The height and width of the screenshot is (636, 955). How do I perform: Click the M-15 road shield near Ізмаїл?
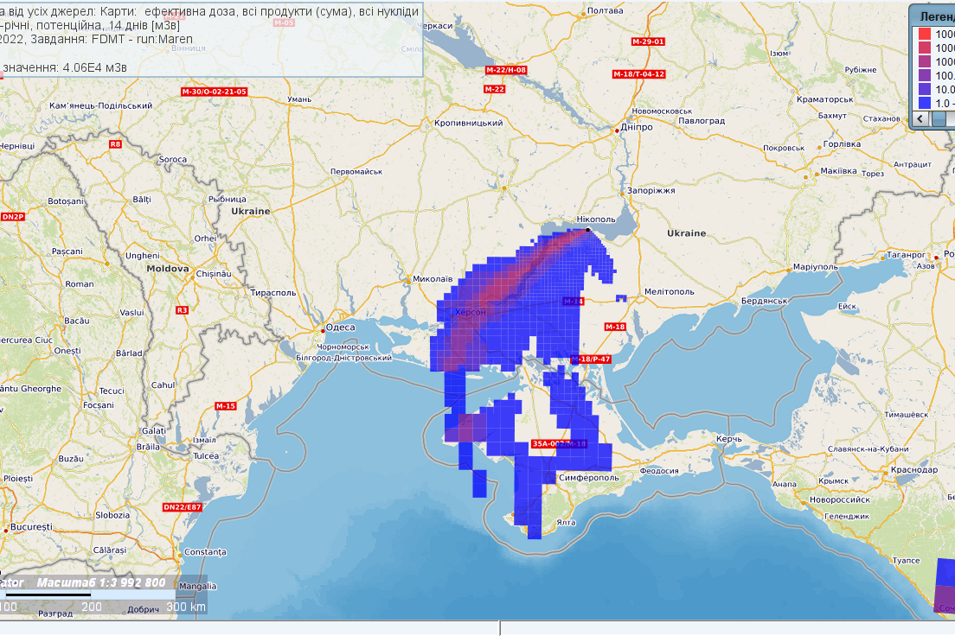pos(225,406)
